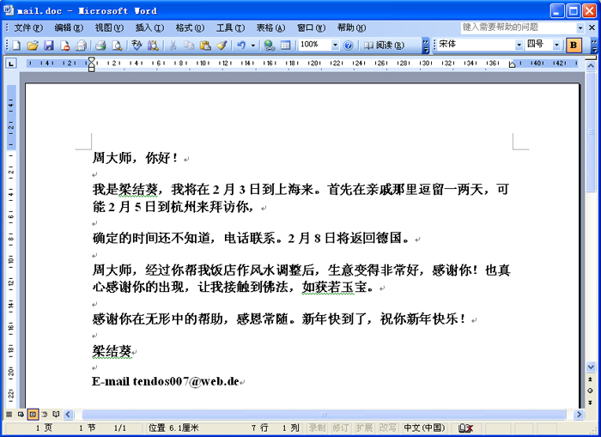Open Print Preview magnifier icon
This screenshot has width=601, height=437.
[117, 46]
